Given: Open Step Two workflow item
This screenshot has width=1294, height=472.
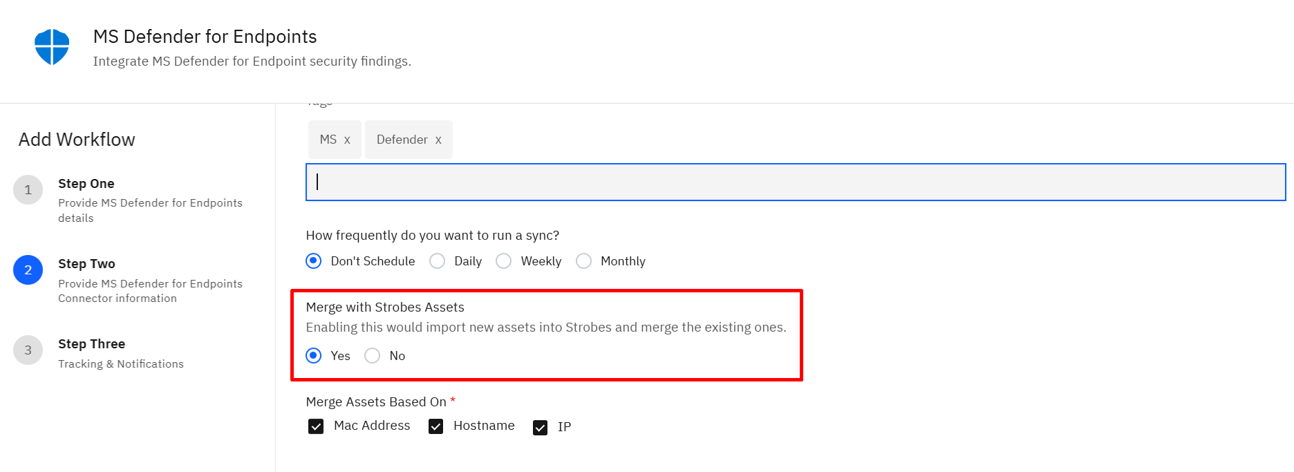Looking at the screenshot, I should 150,281.
